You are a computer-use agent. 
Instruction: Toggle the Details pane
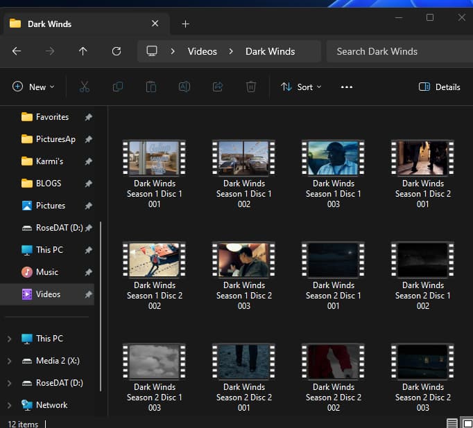coord(440,87)
